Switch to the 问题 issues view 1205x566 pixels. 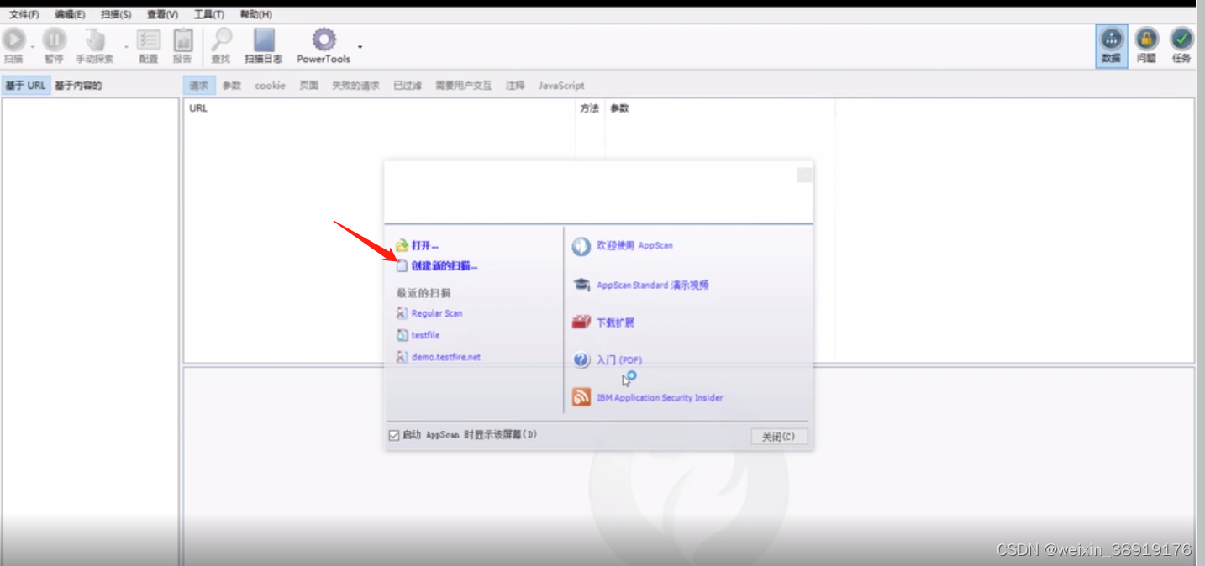pyautogui.click(x=1146, y=45)
